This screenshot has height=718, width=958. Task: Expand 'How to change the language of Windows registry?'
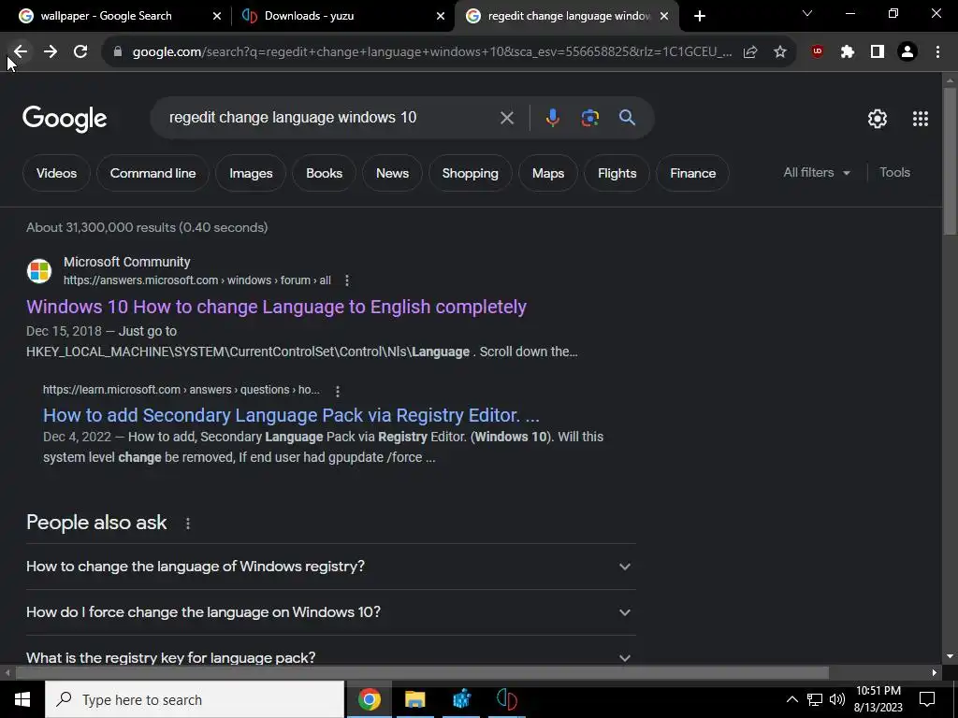pyautogui.click(x=330, y=567)
